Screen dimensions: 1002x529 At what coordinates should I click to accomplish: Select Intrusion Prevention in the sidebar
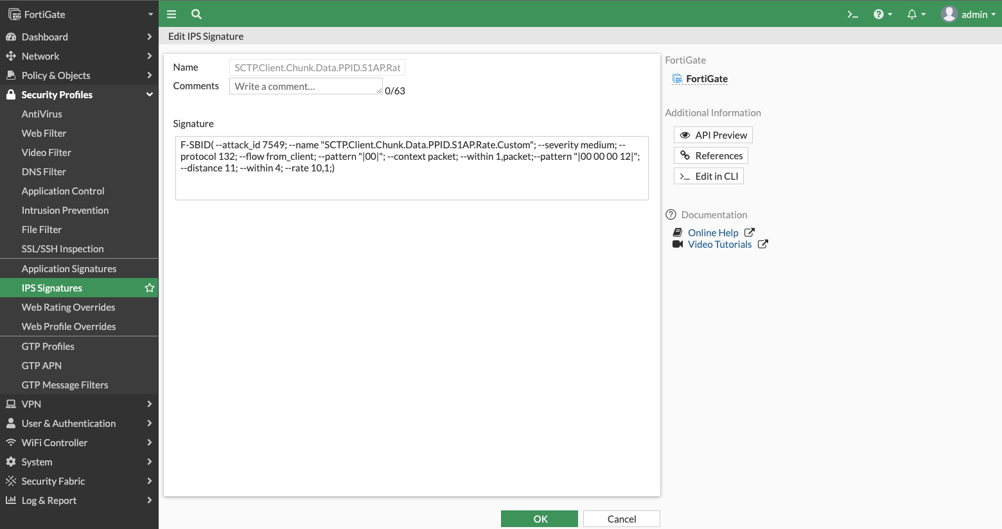pyautogui.click(x=65, y=210)
